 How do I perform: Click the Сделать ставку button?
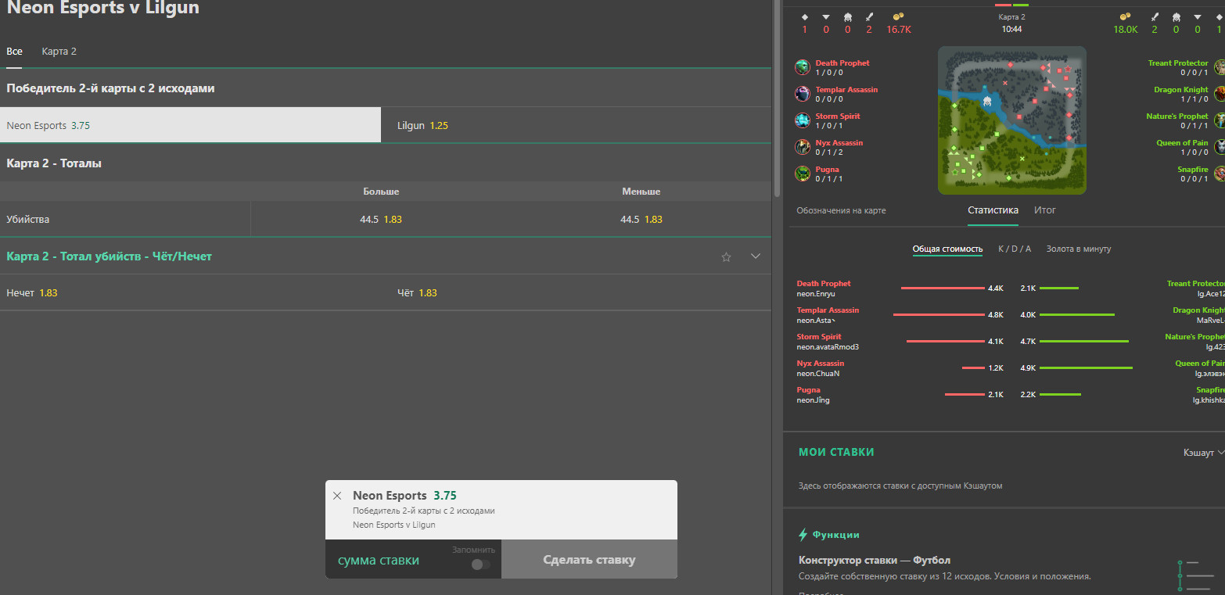589,560
